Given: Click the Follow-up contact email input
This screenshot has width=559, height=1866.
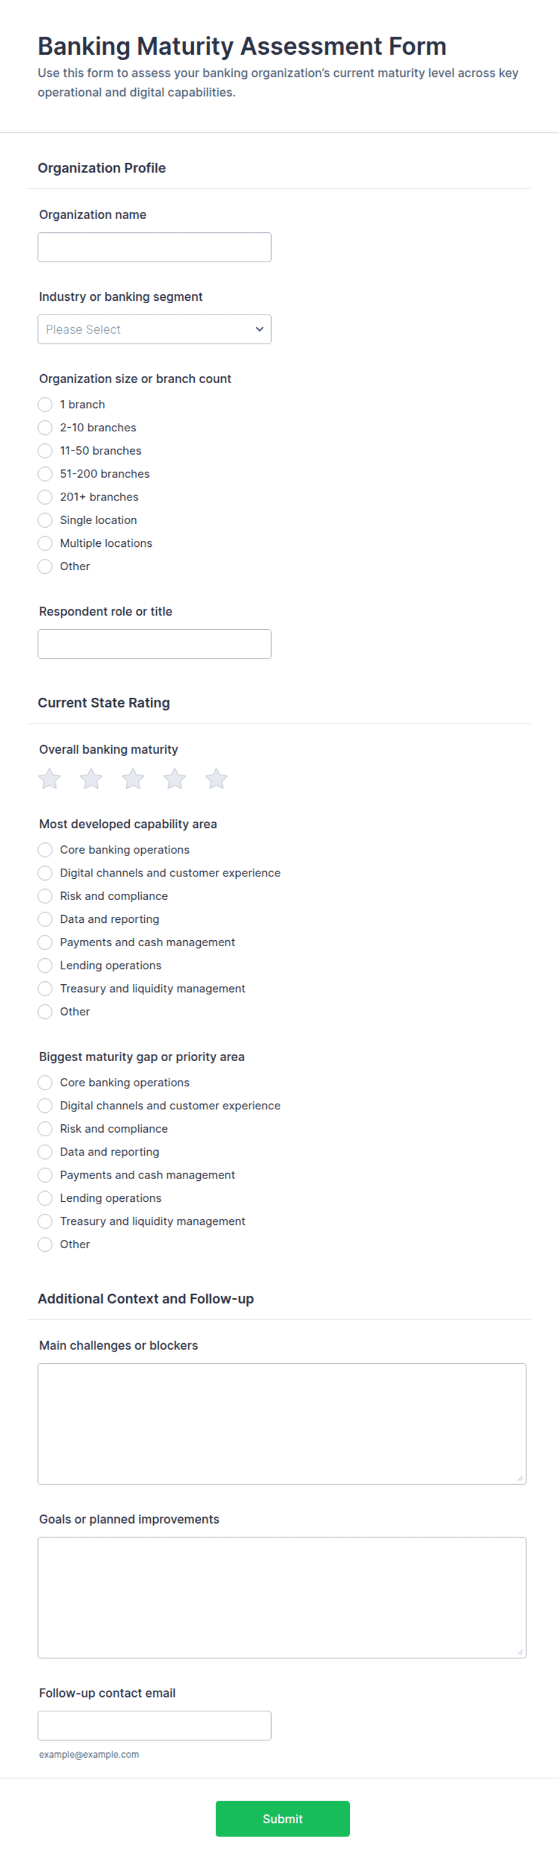Looking at the screenshot, I should click(154, 1726).
